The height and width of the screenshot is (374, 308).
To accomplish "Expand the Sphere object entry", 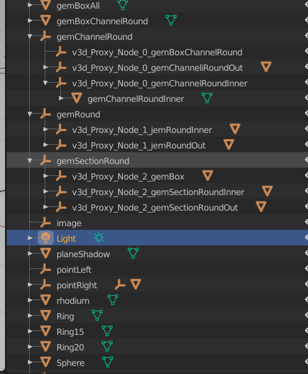I will 30,362.
